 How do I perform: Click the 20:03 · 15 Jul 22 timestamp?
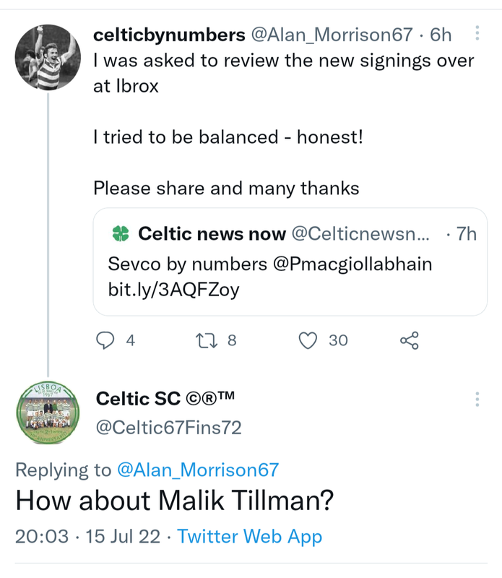click(90, 537)
